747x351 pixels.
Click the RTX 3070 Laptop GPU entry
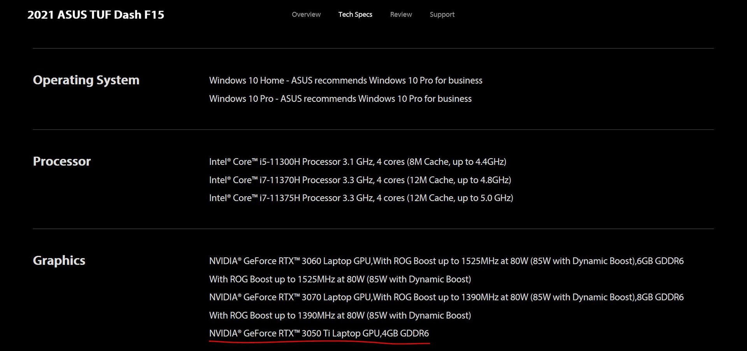click(446, 297)
